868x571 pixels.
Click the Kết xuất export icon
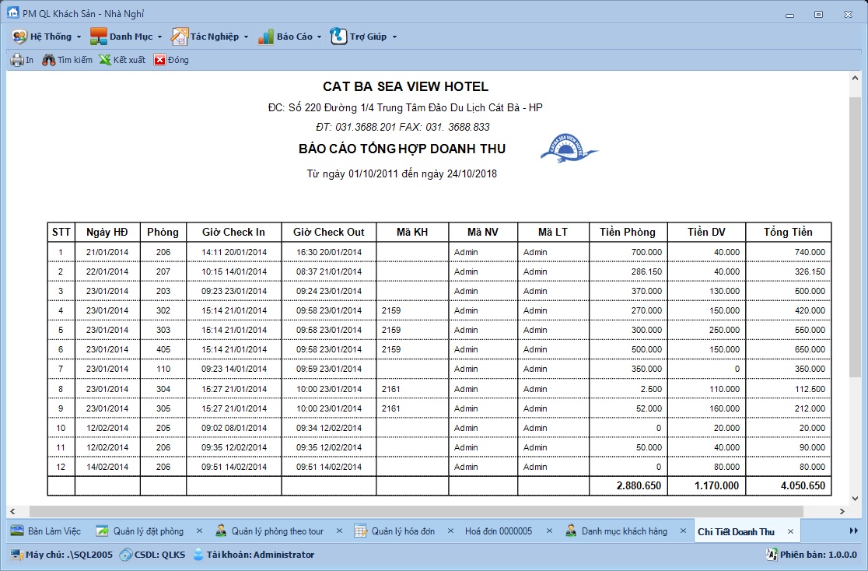(x=105, y=60)
